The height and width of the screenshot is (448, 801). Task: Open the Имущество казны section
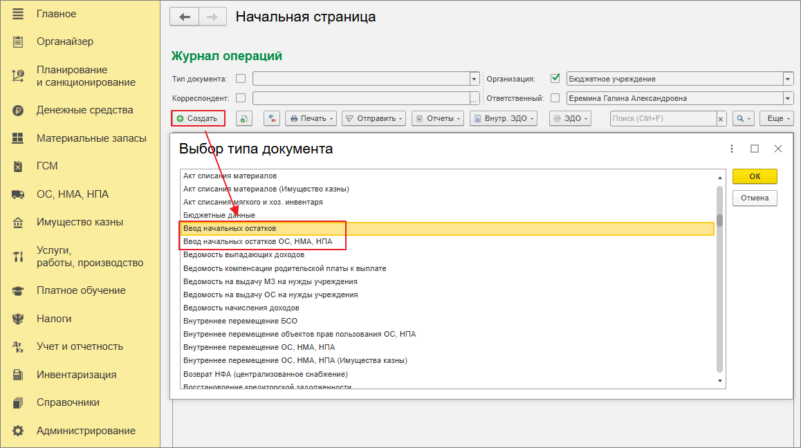click(80, 222)
